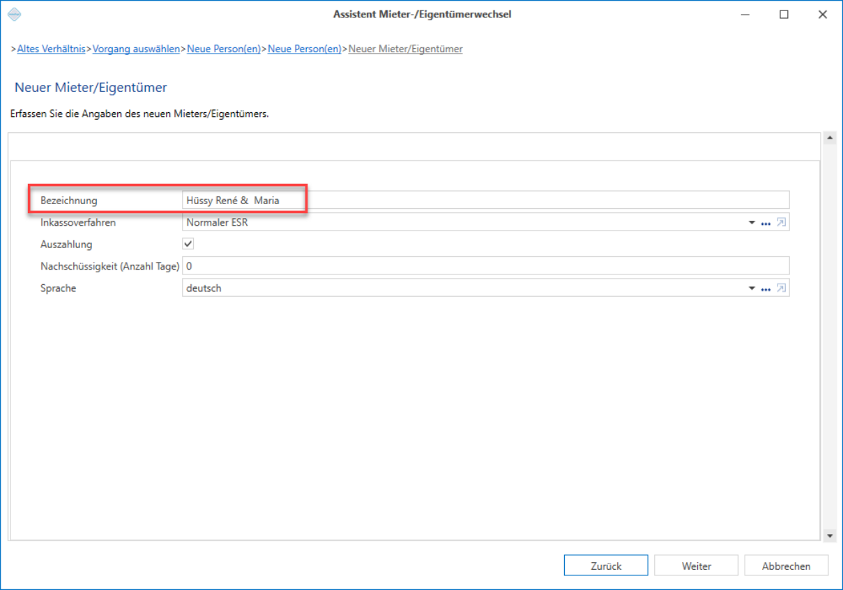Screen dimensions: 843x590
Task: Close the Assistent Mieter-/Eigentümerwechsel window
Action: (x=823, y=14)
